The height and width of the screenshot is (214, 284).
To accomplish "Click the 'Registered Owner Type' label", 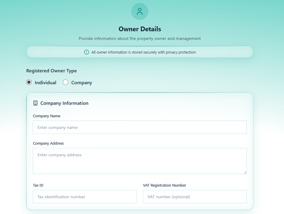I will (x=52, y=71).
